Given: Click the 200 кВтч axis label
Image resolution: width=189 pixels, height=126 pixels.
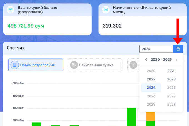Looking at the screenshot, I should click(x=18, y=120).
